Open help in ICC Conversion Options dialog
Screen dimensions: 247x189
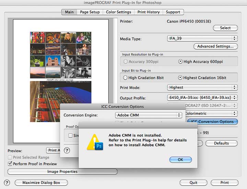coord(67,151)
